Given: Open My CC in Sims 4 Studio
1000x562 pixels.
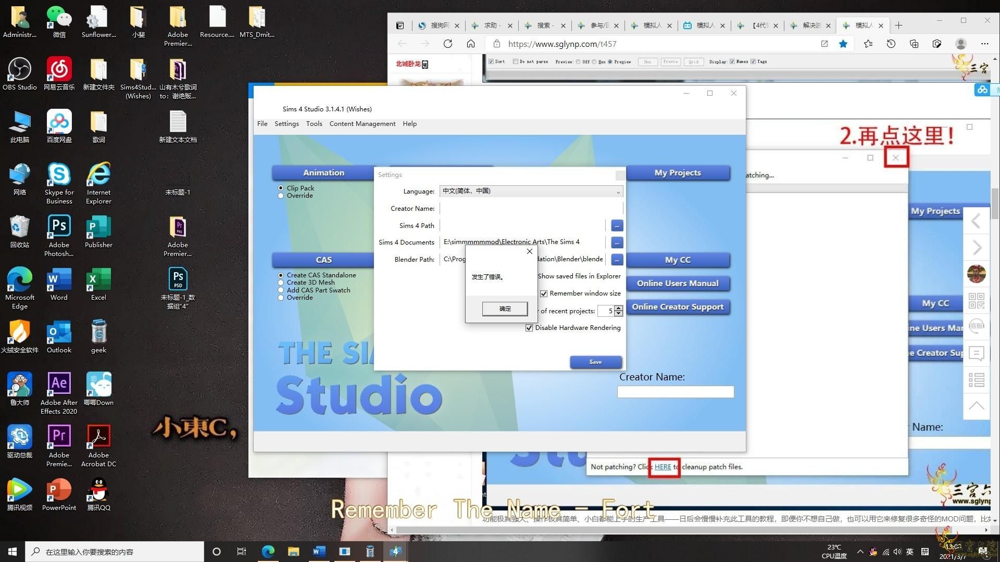Looking at the screenshot, I should point(678,260).
